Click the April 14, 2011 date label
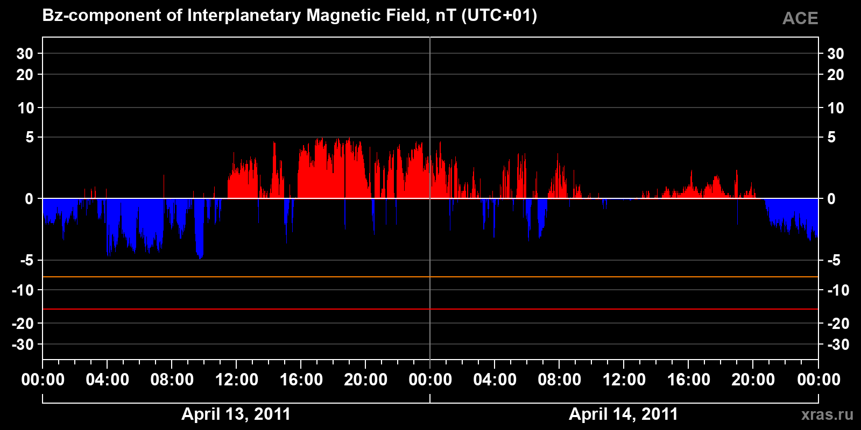 (x=623, y=414)
